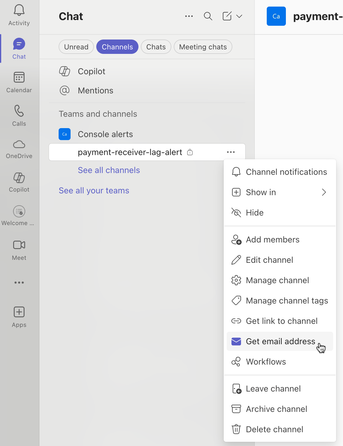Choose Delete channel

(x=280, y=429)
